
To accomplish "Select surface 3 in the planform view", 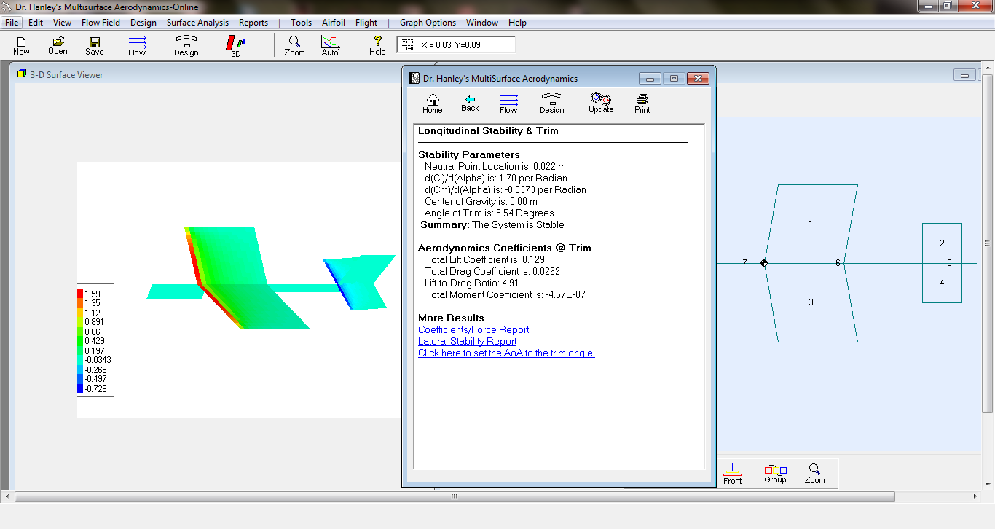I will (811, 302).
